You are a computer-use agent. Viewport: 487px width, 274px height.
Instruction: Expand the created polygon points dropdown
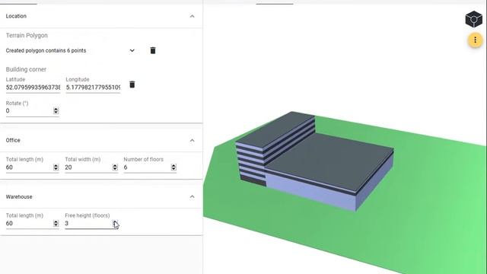pos(132,50)
